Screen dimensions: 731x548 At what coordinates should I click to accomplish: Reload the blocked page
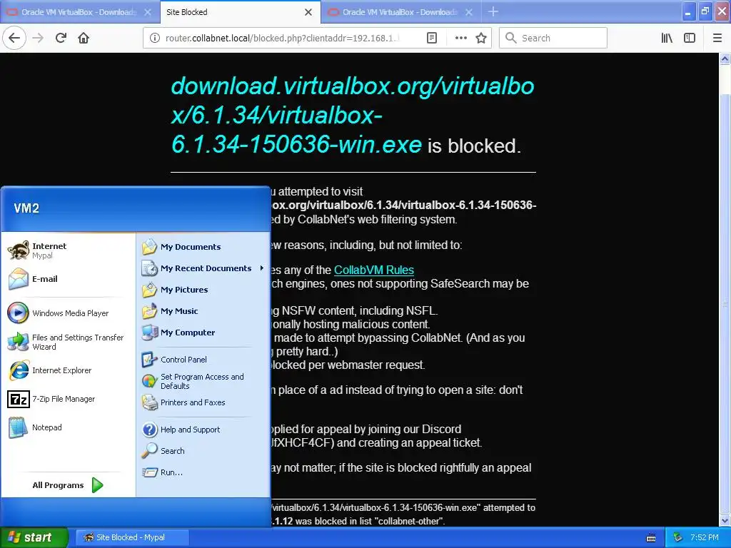pyautogui.click(x=61, y=38)
